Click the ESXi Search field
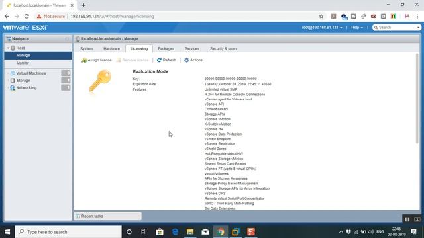 395,28
